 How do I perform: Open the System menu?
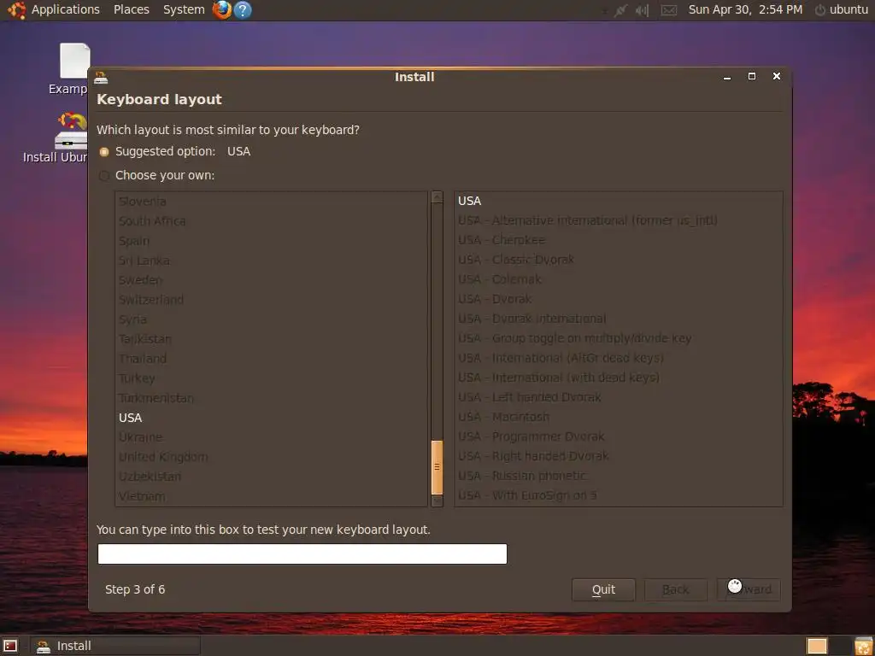click(x=184, y=9)
